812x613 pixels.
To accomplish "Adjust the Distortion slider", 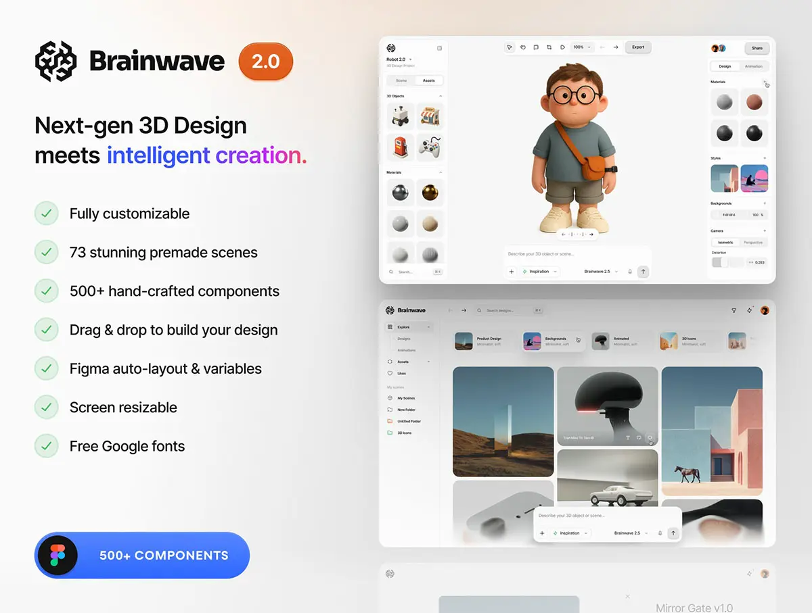I will [x=728, y=262].
